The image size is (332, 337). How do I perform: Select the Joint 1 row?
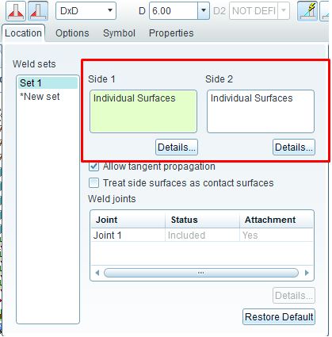click(202, 235)
